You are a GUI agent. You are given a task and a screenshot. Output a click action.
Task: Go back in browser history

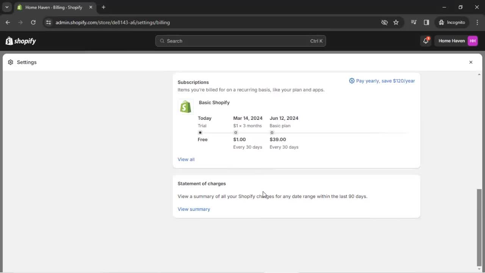(x=8, y=22)
